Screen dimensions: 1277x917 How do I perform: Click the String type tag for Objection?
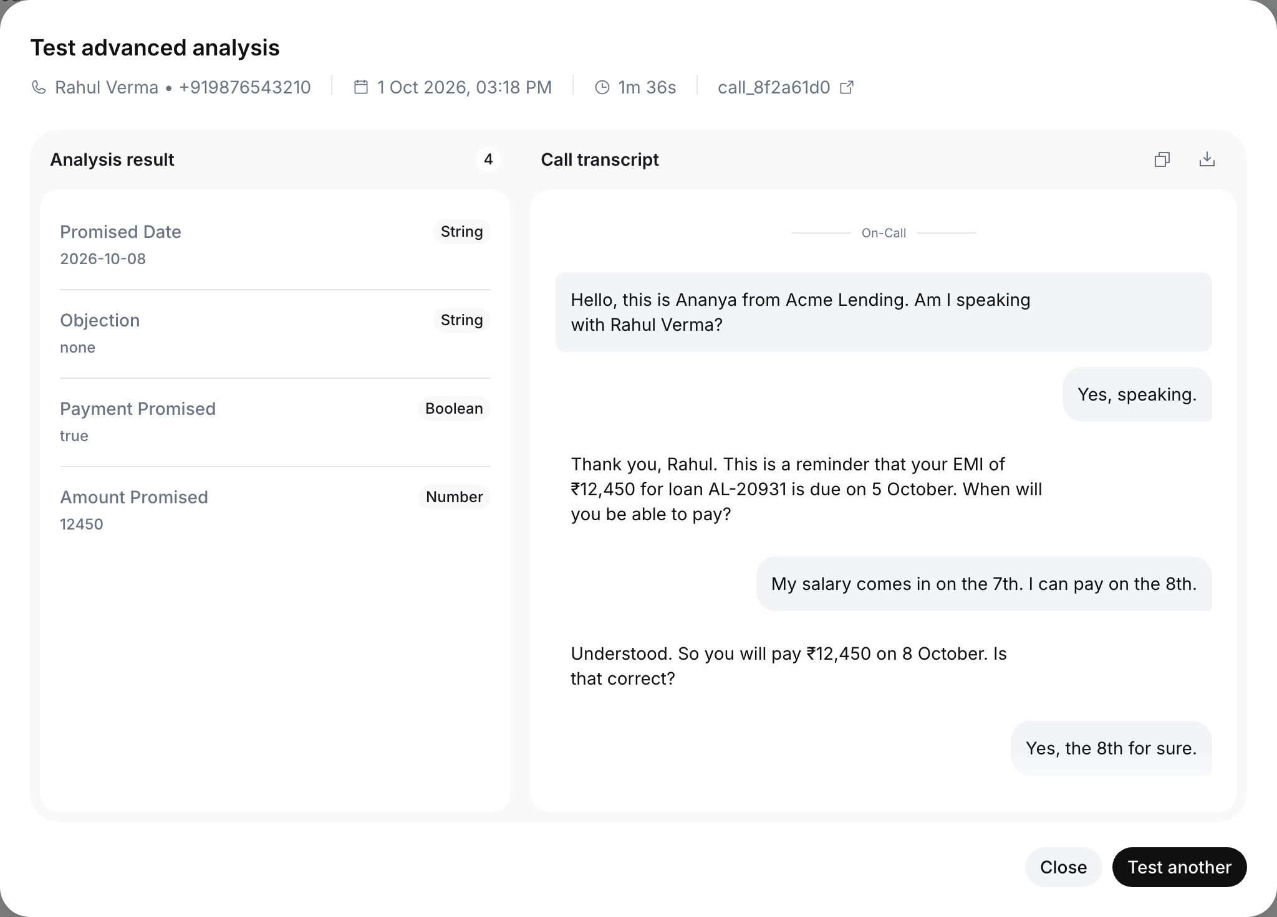461,320
